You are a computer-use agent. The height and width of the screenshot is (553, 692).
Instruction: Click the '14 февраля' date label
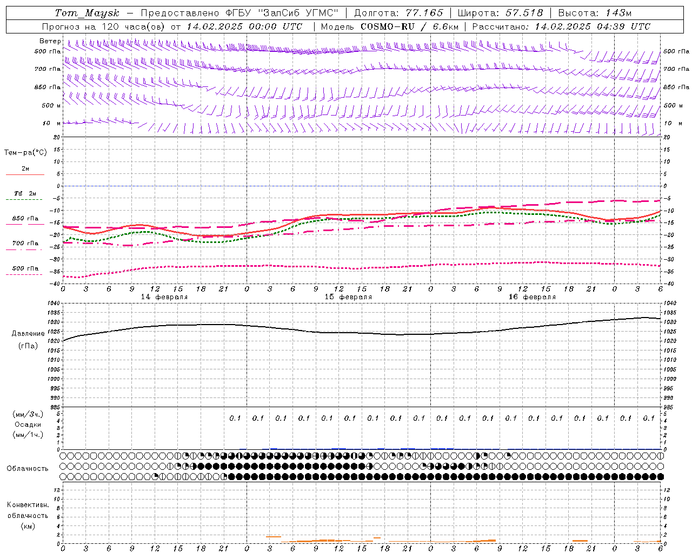click(164, 297)
